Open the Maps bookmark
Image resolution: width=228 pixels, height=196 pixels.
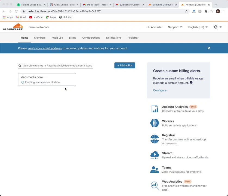coord(51,17)
